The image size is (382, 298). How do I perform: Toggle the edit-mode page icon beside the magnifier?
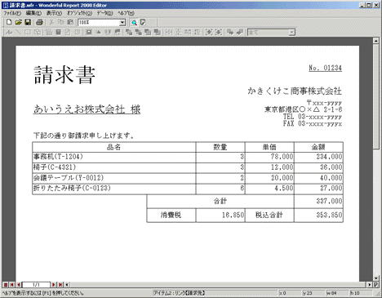click(x=143, y=23)
